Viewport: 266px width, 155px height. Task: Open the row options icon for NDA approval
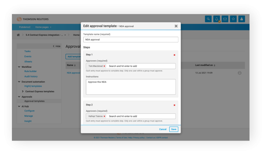click(239, 73)
